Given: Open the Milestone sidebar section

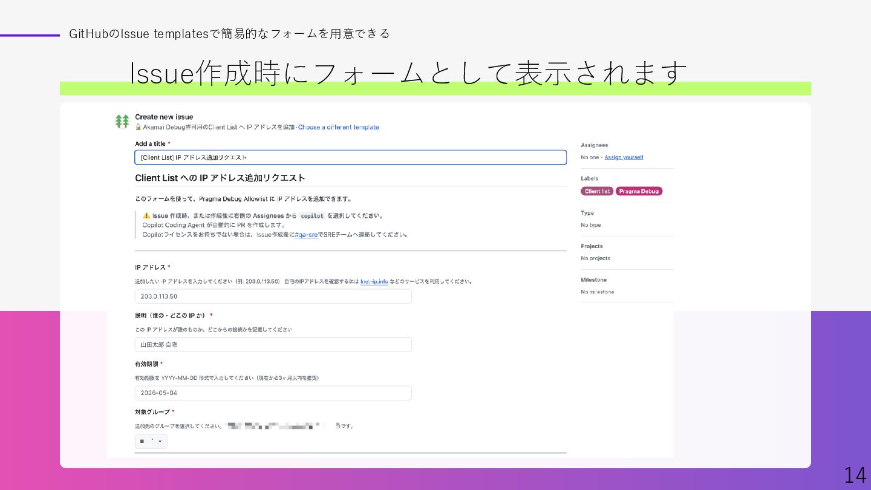Looking at the screenshot, I should click(x=593, y=279).
